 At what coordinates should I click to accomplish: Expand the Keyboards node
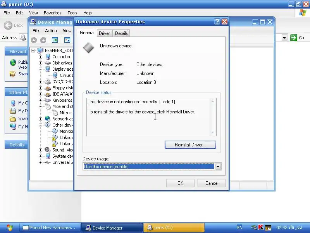(40, 100)
